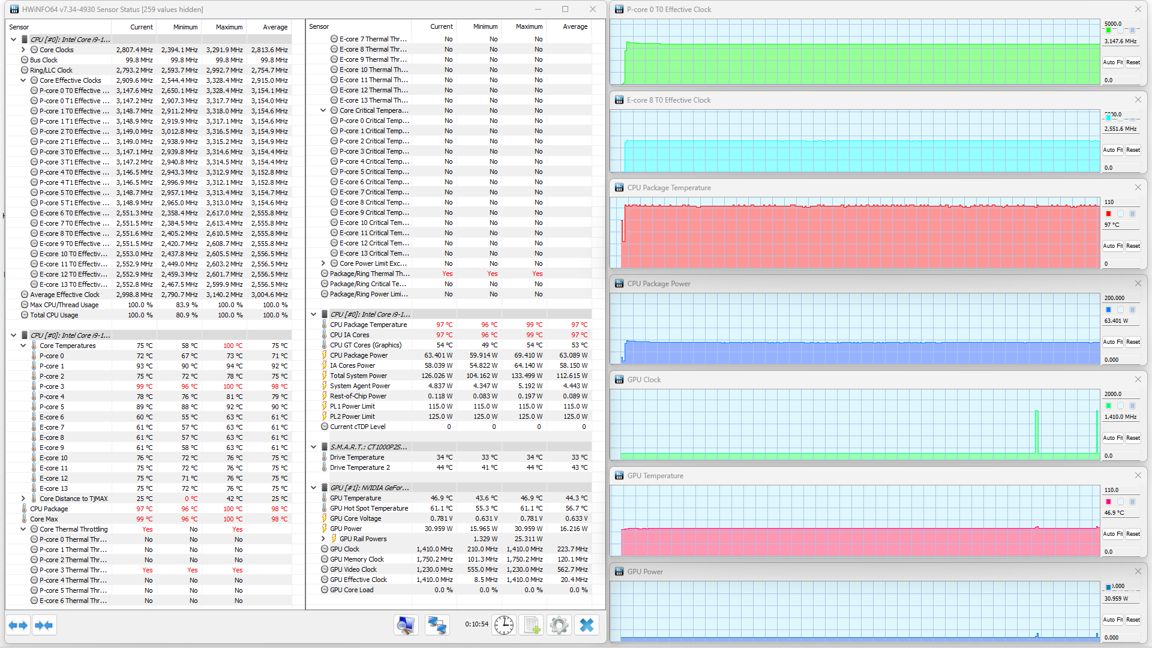Click the blue X close sensors icon
Screen dimensions: 1152x648
(587, 625)
